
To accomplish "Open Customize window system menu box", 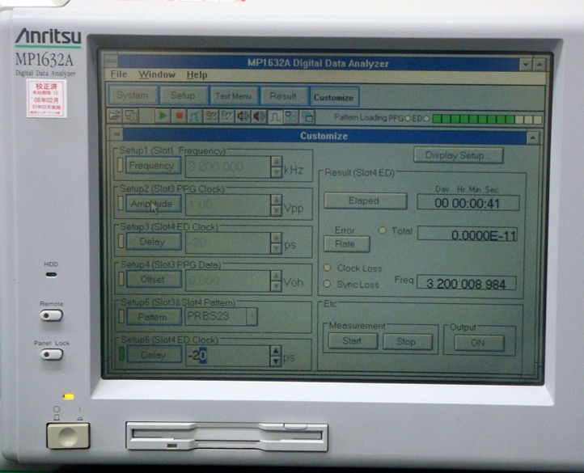I will (x=117, y=133).
